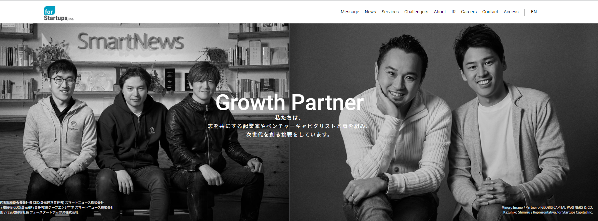Open the Access page
Viewport: 598px width, 221px height.
coord(511,12)
